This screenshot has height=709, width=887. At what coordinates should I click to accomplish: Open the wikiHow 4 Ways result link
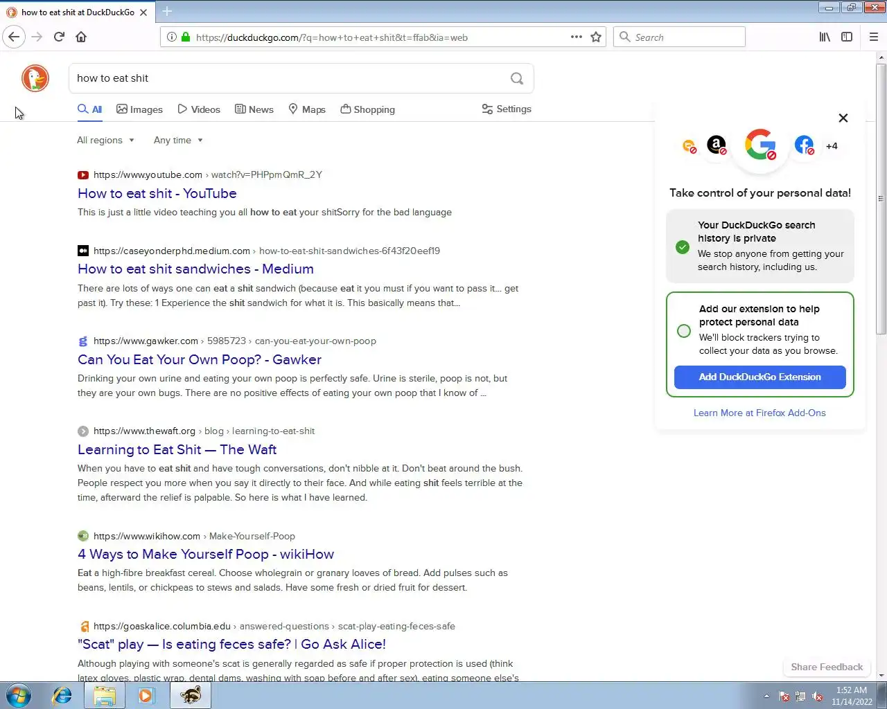[x=206, y=555]
